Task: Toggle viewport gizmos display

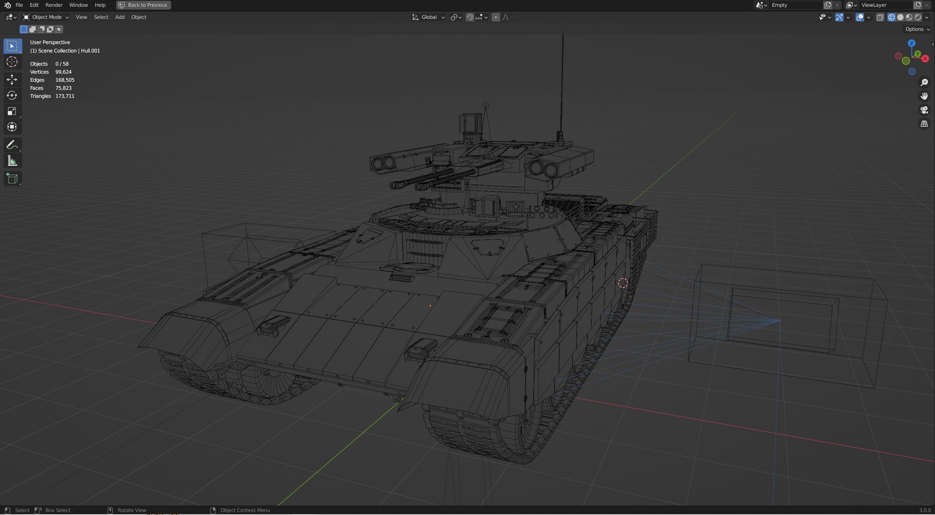Action: click(839, 17)
